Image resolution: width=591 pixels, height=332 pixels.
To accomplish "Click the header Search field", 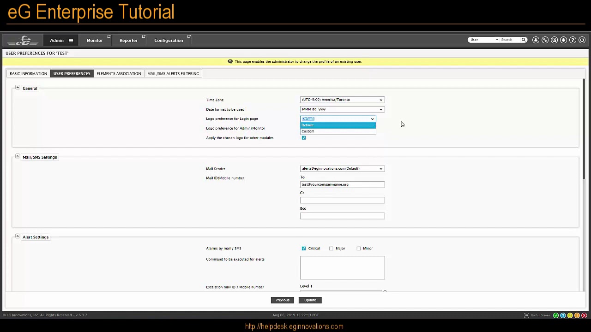I will click(510, 40).
